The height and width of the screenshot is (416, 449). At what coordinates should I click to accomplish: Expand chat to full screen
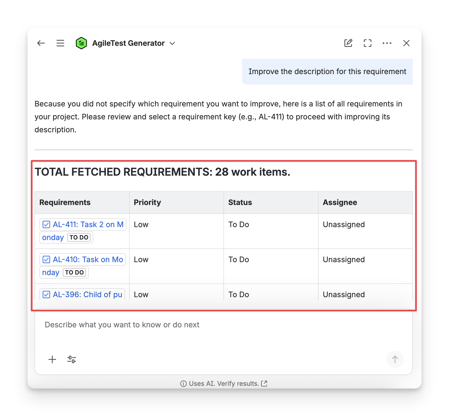click(x=368, y=43)
